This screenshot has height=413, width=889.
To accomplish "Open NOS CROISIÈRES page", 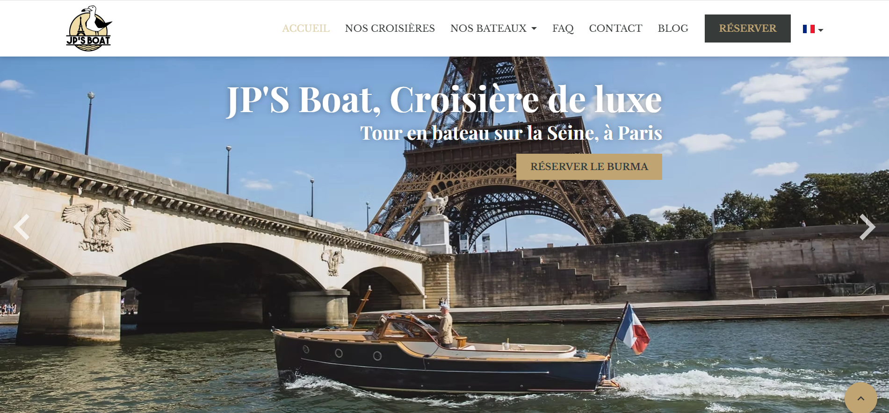I will (x=390, y=28).
